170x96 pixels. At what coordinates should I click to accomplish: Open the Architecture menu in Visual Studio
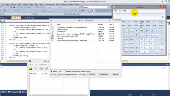tap(50, 4)
